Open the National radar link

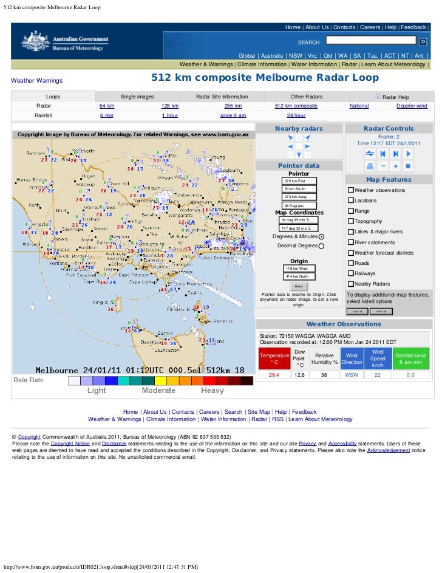click(359, 106)
